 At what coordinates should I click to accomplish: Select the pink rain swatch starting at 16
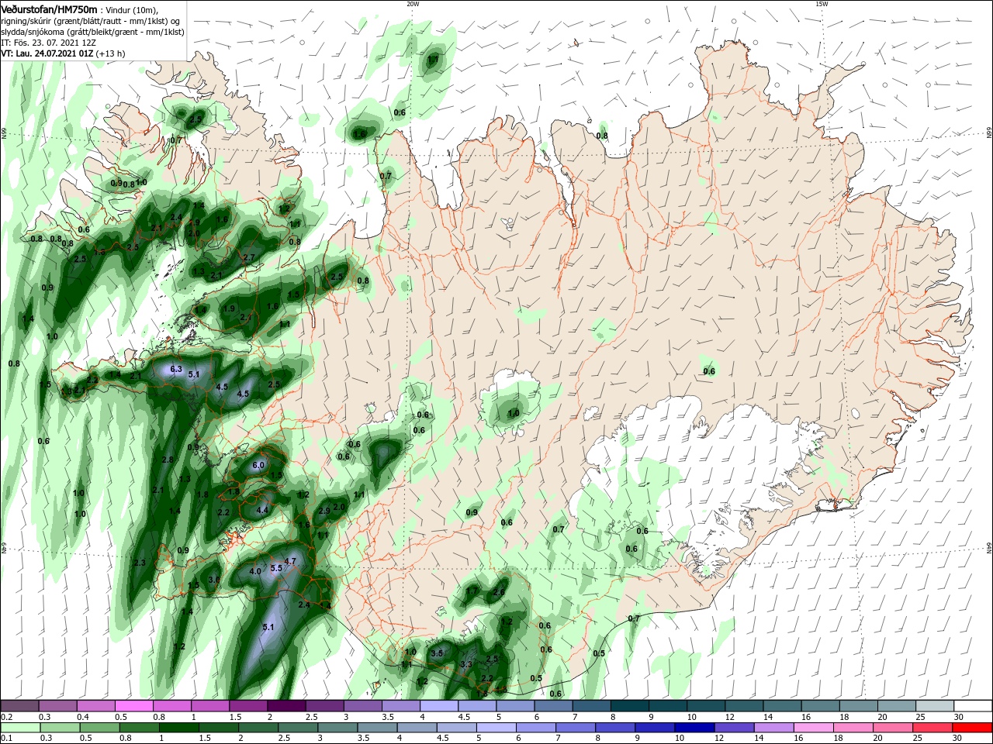tap(815, 728)
